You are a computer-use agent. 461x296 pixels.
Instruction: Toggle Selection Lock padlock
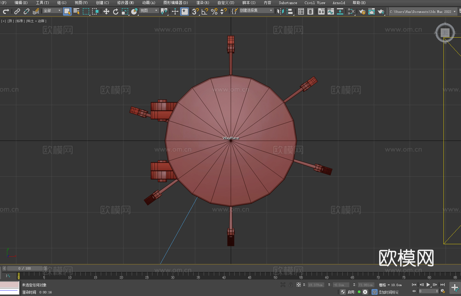291,285
